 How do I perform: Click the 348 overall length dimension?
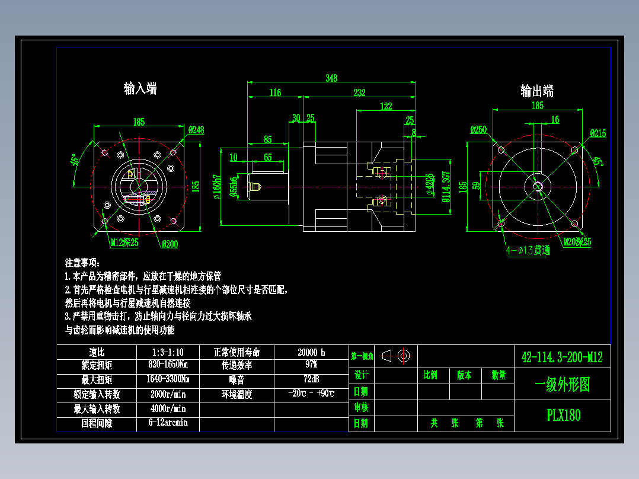(x=332, y=76)
